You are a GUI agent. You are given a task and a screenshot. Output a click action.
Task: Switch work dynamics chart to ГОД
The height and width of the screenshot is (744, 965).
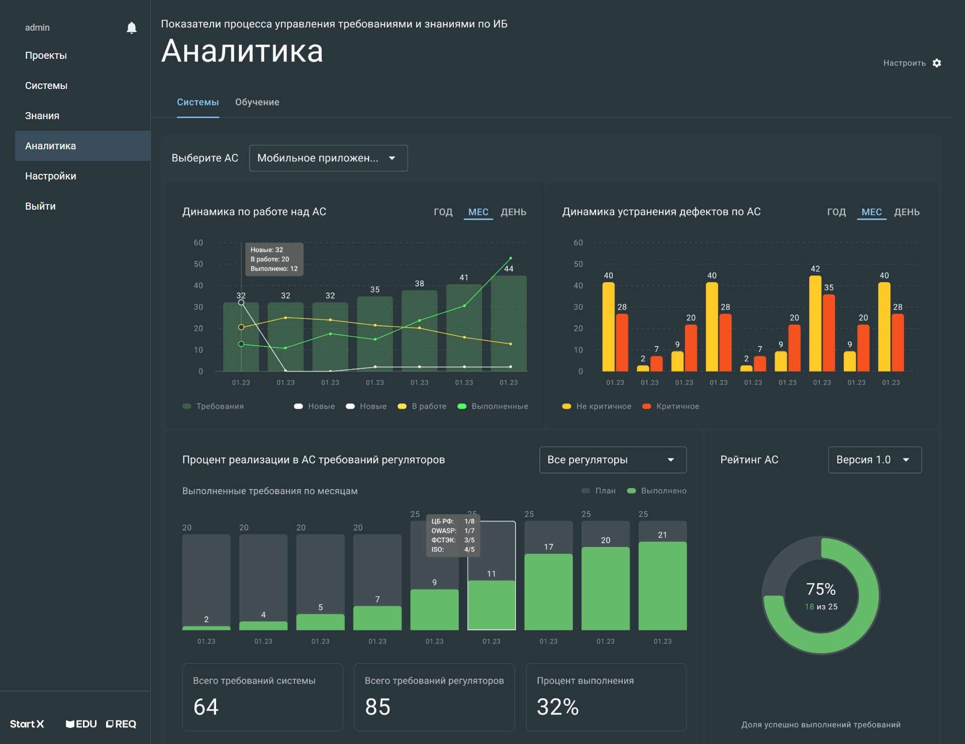(x=443, y=212)
